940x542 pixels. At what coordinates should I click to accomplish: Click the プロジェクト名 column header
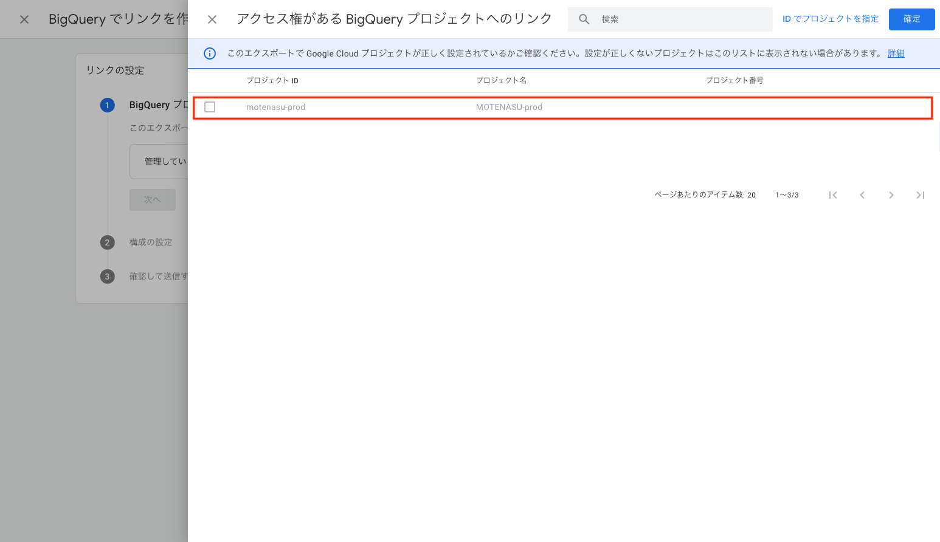[x=501, y=80]
